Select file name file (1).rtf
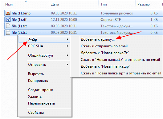Image resolution: width=163 pixels, height=119 pixels. 19,20
